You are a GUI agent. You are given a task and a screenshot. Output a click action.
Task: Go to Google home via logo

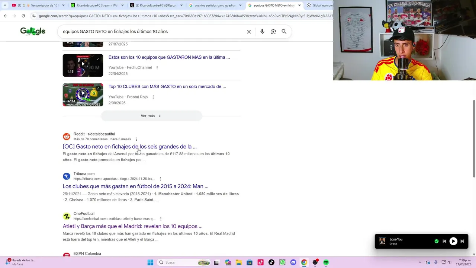coord(33,32)
